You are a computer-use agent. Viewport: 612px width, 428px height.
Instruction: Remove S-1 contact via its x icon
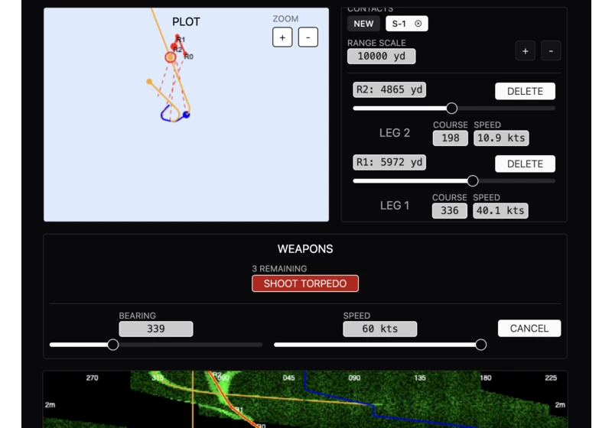(418, 24)
